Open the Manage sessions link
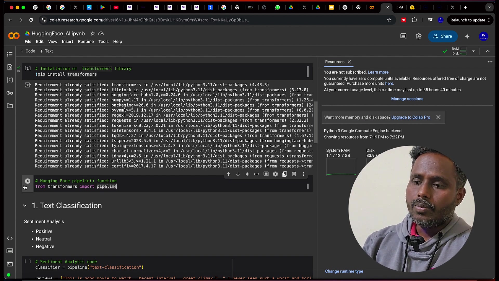 407,99
